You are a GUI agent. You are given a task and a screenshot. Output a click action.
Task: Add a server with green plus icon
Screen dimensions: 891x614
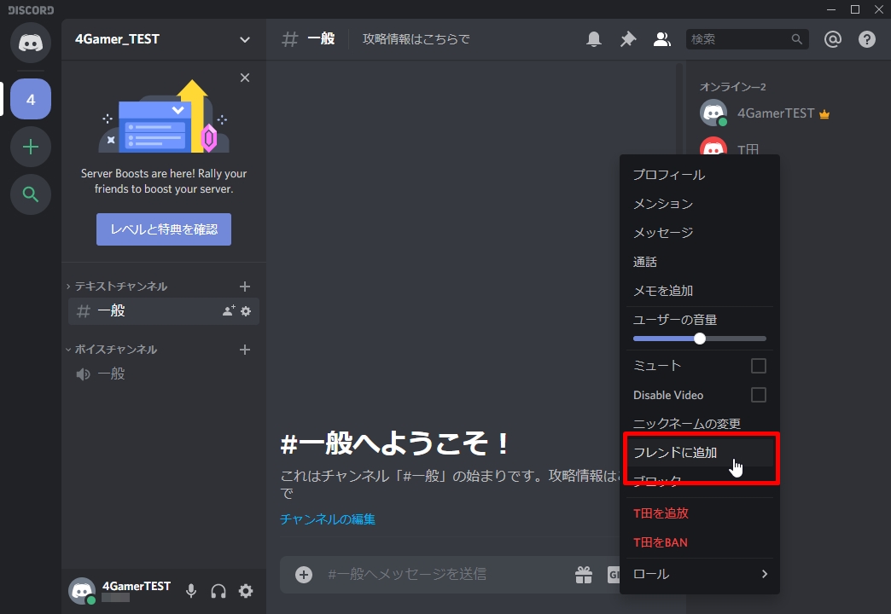pos(31,147)
